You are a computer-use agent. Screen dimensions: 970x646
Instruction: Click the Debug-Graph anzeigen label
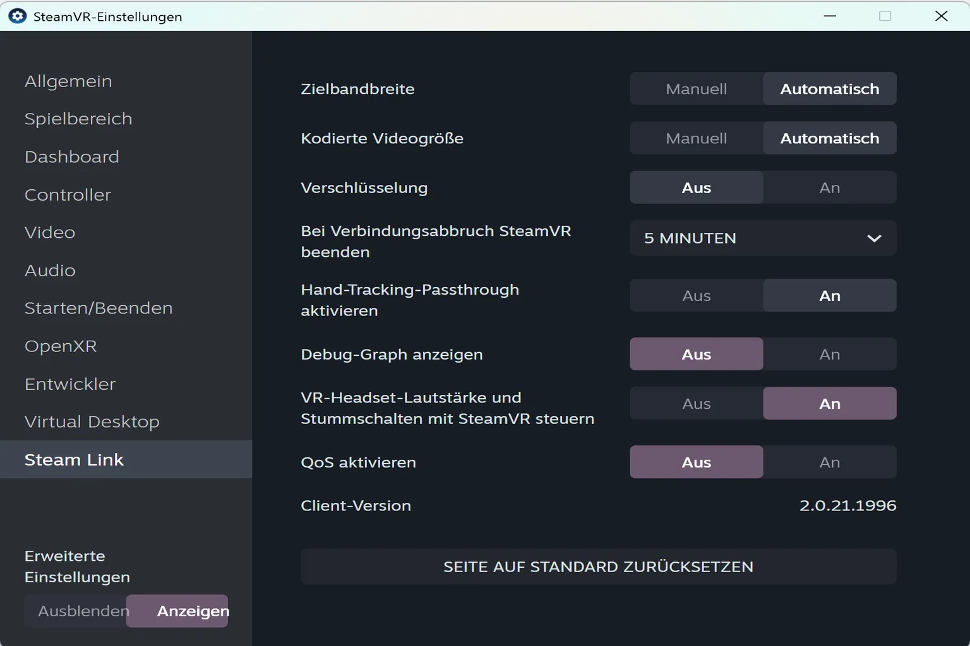tap(392, 355)
